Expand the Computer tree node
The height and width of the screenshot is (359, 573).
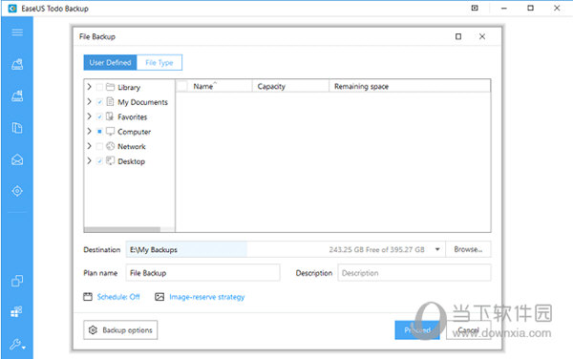click(x=89, y=131)
